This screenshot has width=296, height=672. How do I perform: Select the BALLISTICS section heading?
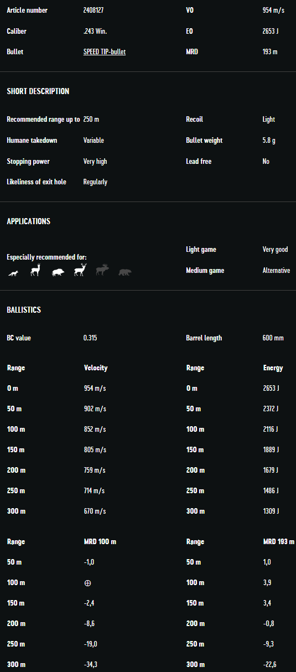[x=24, y=310]
